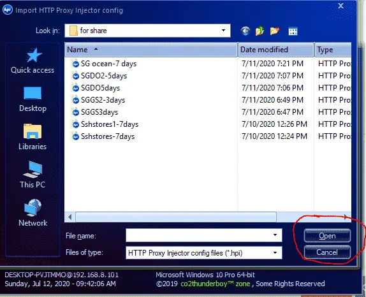Screen dimensions: 366x297
Task: Go to Desktop in the sidebar
Action: click(x=33, y=99)
